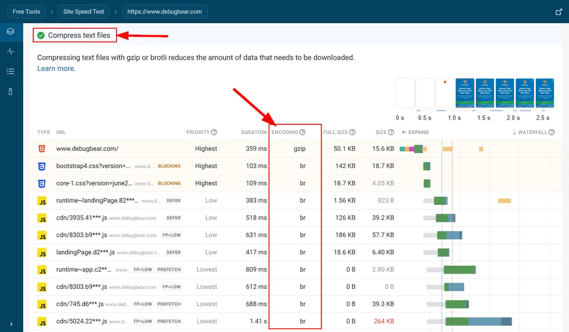Click the CSS icon for core-1.css
The image size is (569, 332).
(x=42, y=183)
